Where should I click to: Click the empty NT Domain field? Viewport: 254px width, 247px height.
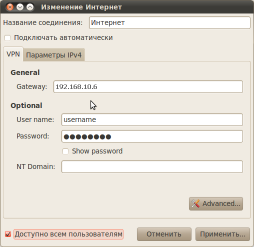152,166
